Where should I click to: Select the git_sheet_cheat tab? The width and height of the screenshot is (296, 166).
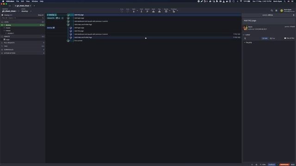point(22,6)
